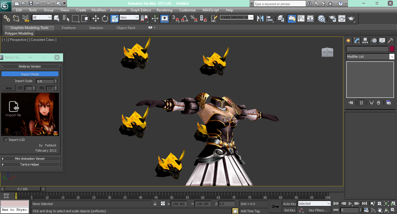Screen dimensions: 397x214
Task: Toggle Spinner Snap button
Action: (x=203, y=18)
